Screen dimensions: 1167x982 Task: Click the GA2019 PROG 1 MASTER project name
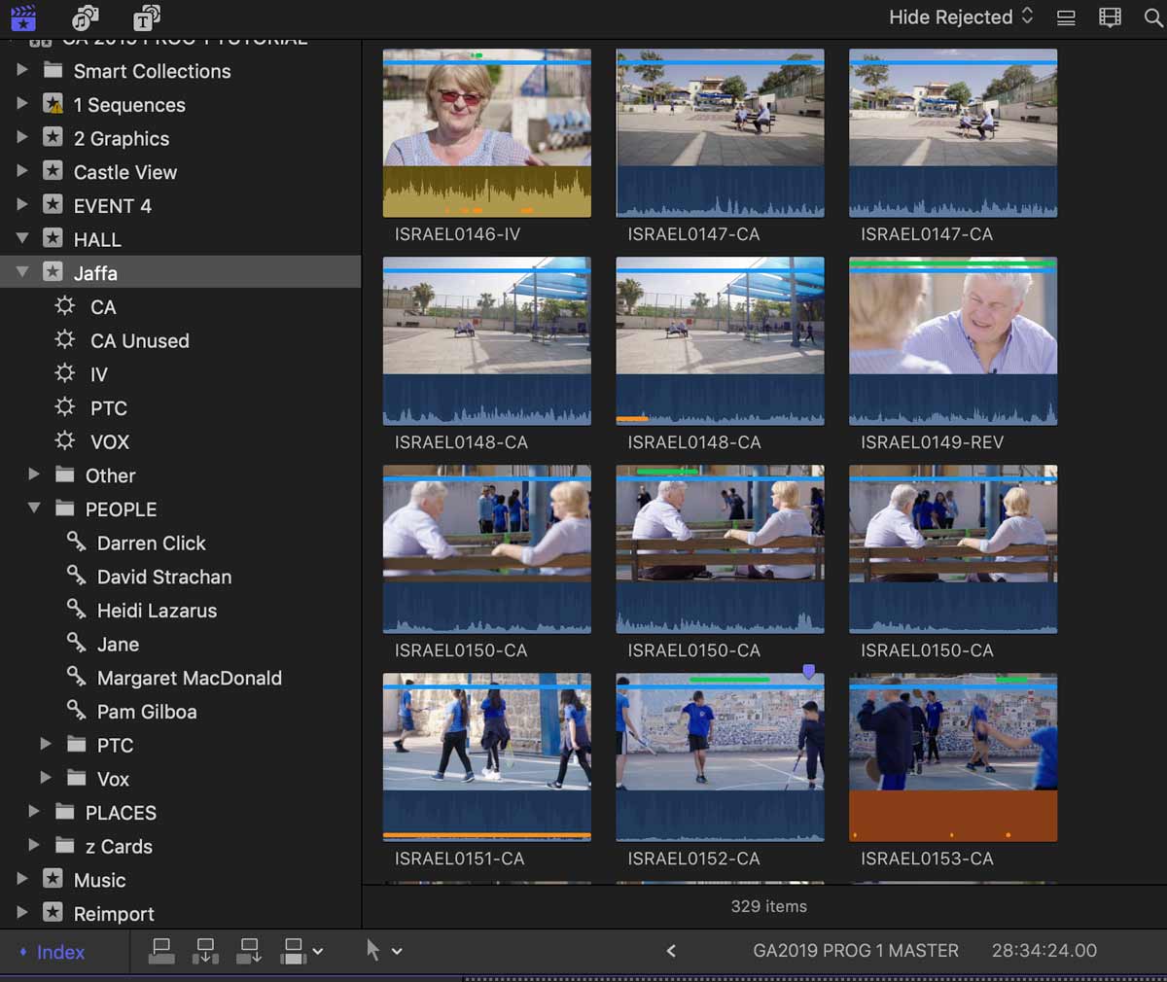(856, 951)
